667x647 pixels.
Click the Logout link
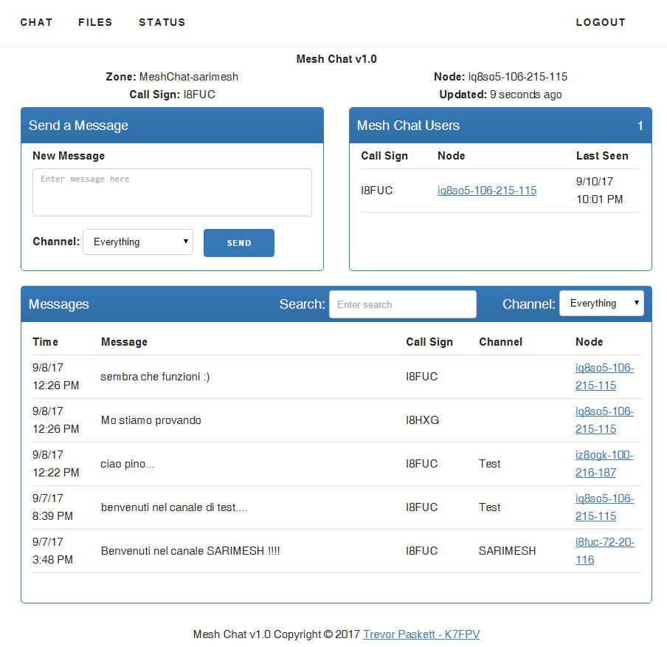pyautogui.click(x=601, y=22)
